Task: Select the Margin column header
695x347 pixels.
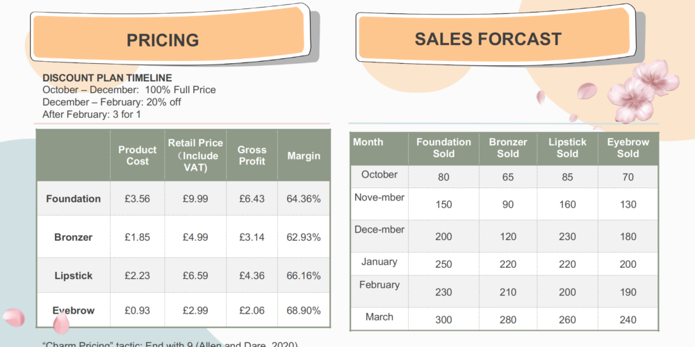Action: point(304,155)
